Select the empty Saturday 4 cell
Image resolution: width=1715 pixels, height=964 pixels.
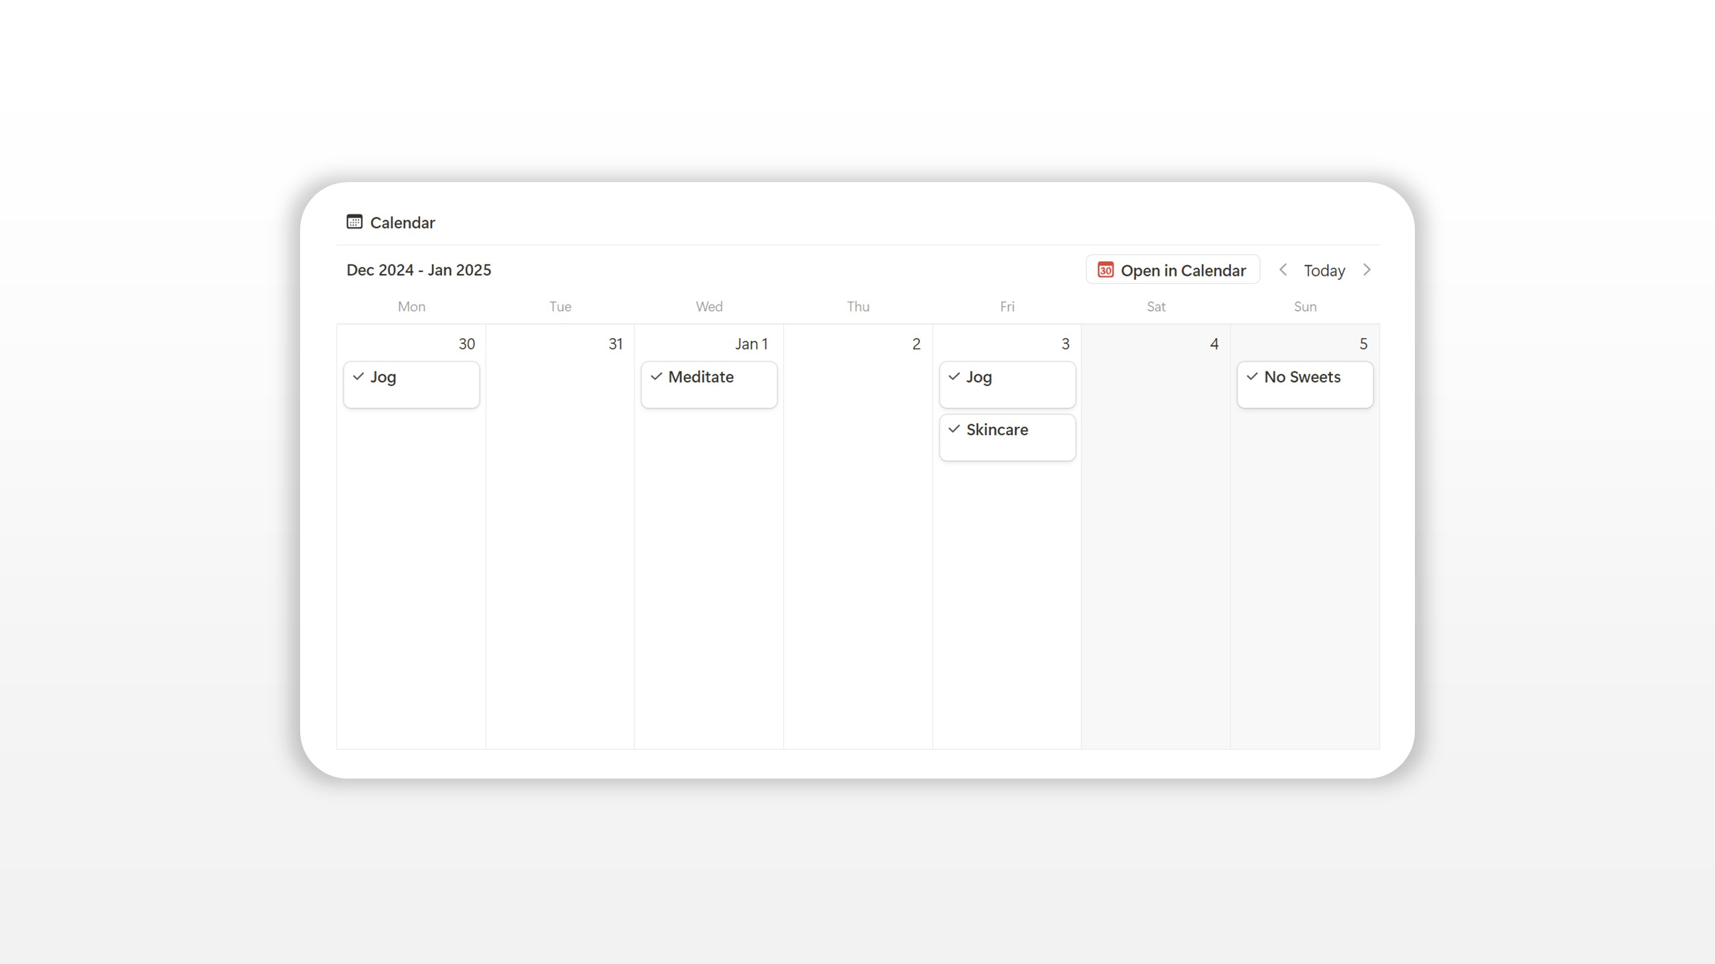1156,536
